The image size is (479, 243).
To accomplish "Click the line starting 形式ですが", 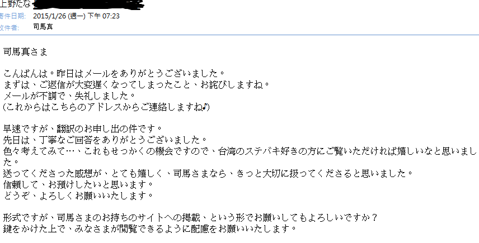I will [x=191, y=218].
